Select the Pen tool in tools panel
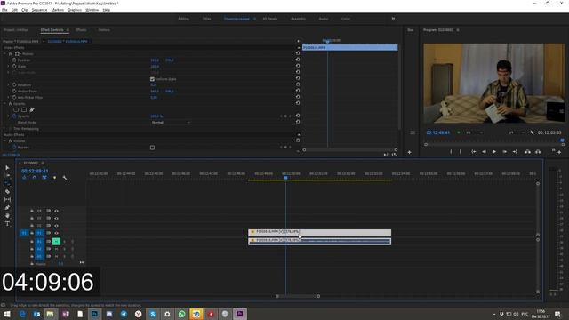 point(7,207)
